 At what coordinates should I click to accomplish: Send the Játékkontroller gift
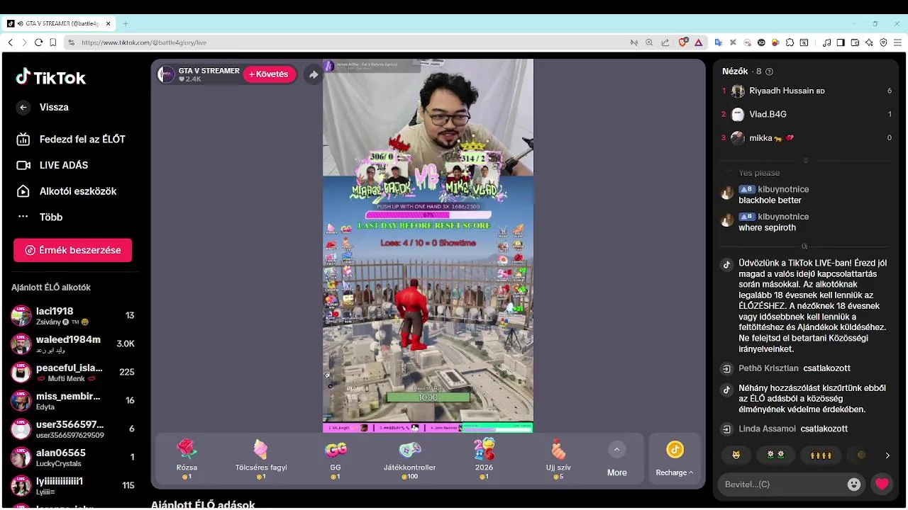point(410,459)
